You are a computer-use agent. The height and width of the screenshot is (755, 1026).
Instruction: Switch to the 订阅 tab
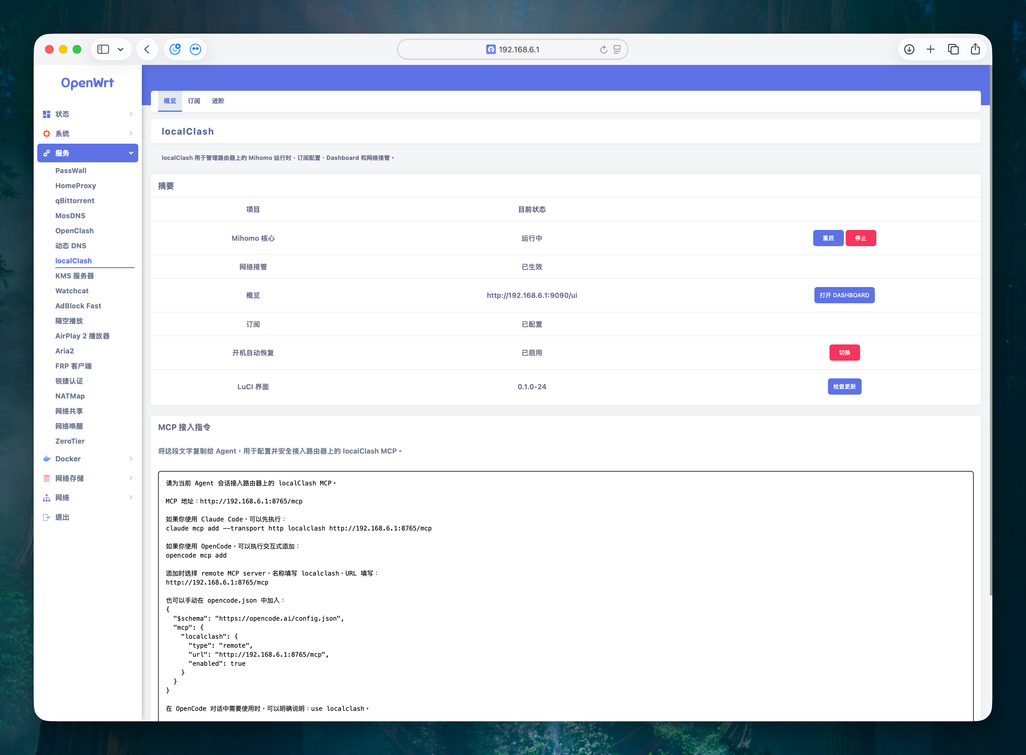click(194, 101)
